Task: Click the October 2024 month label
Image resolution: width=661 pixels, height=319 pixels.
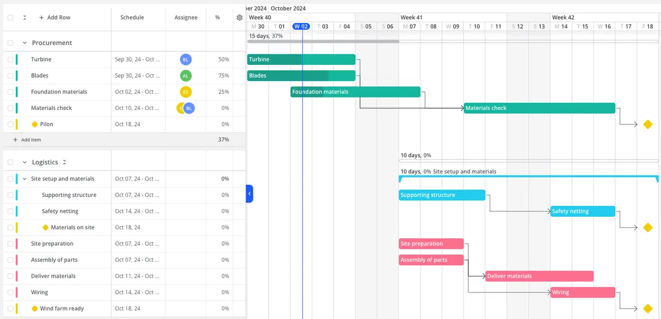Action: (x=288, y=8)
